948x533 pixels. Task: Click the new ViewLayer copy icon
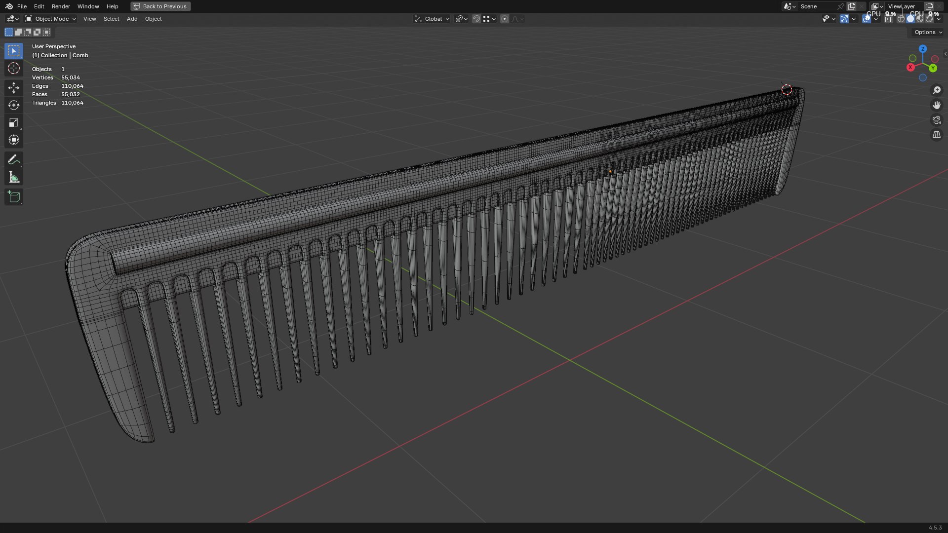click(929, 6)
